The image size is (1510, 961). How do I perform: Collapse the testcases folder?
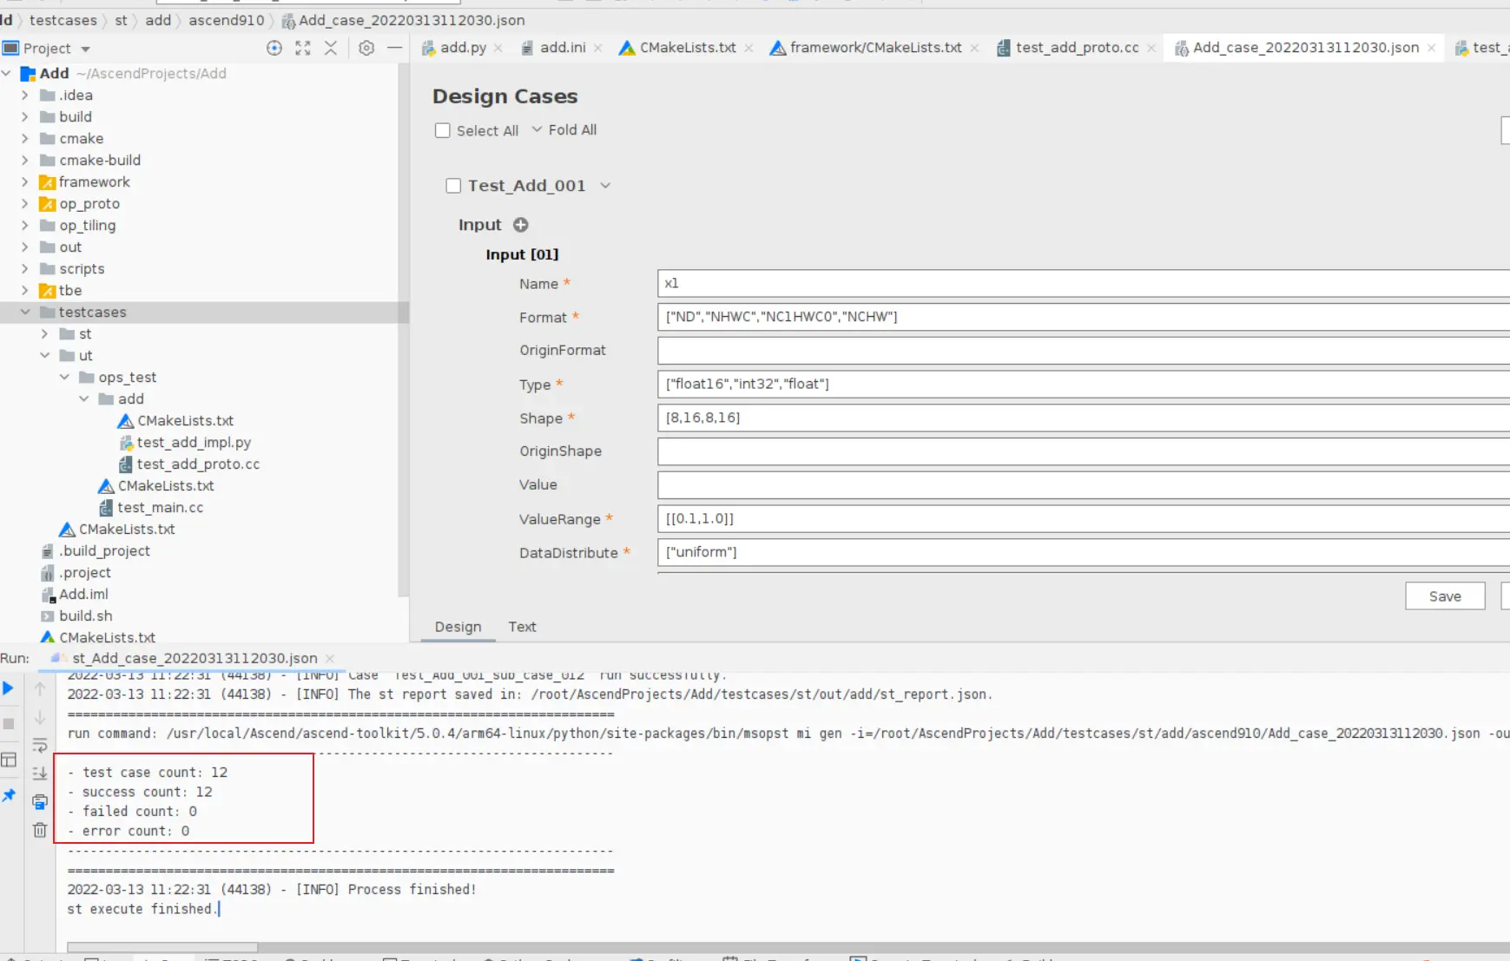[x=25, y=313]
